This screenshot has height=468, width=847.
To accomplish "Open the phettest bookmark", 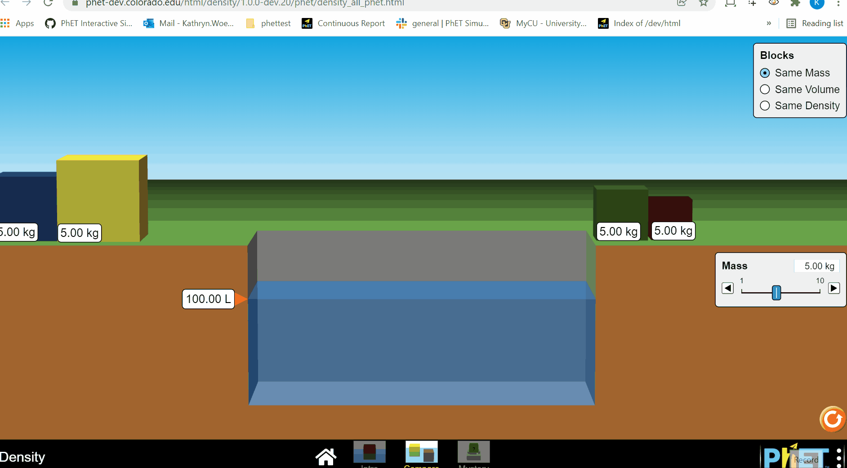I will tap(275, 23).
